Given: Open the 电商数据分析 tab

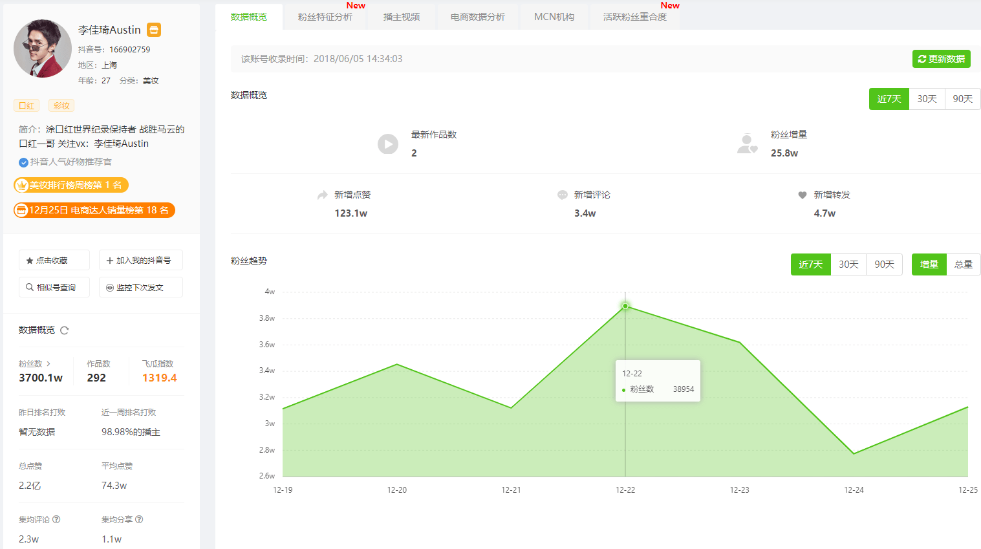Looking at the screenshot, I should pos(477,17).
